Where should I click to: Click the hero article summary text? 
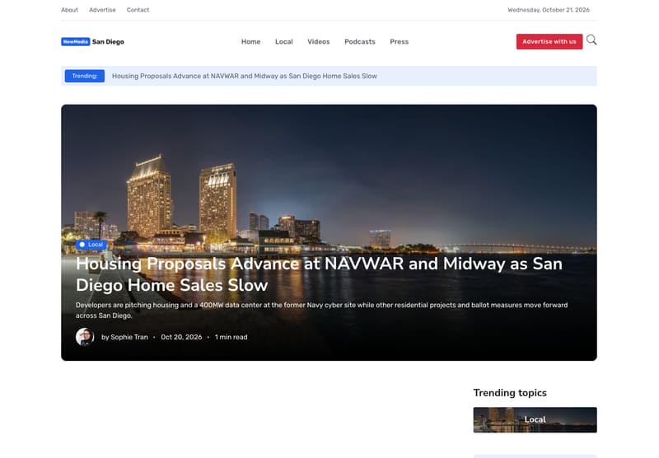pyautogui.click(x=321, y=310)
